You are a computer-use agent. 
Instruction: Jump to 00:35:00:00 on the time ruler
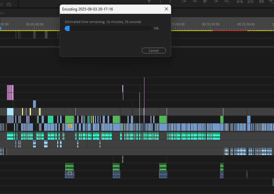[246, 25]
